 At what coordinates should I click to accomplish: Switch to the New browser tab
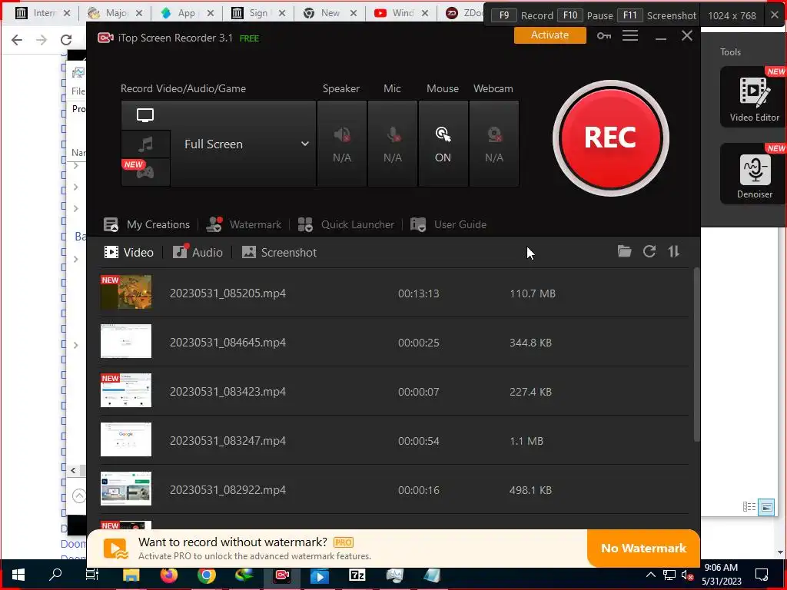(330, 13)
